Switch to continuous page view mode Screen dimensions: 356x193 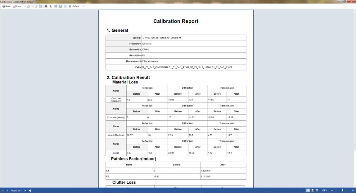click(313, 190)
